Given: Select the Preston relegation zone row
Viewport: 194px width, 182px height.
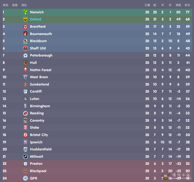Looking at the screenshot, I should coord(97,164).
